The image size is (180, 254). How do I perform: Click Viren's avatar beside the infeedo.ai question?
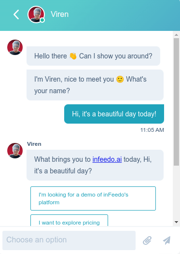pos(15,151)
